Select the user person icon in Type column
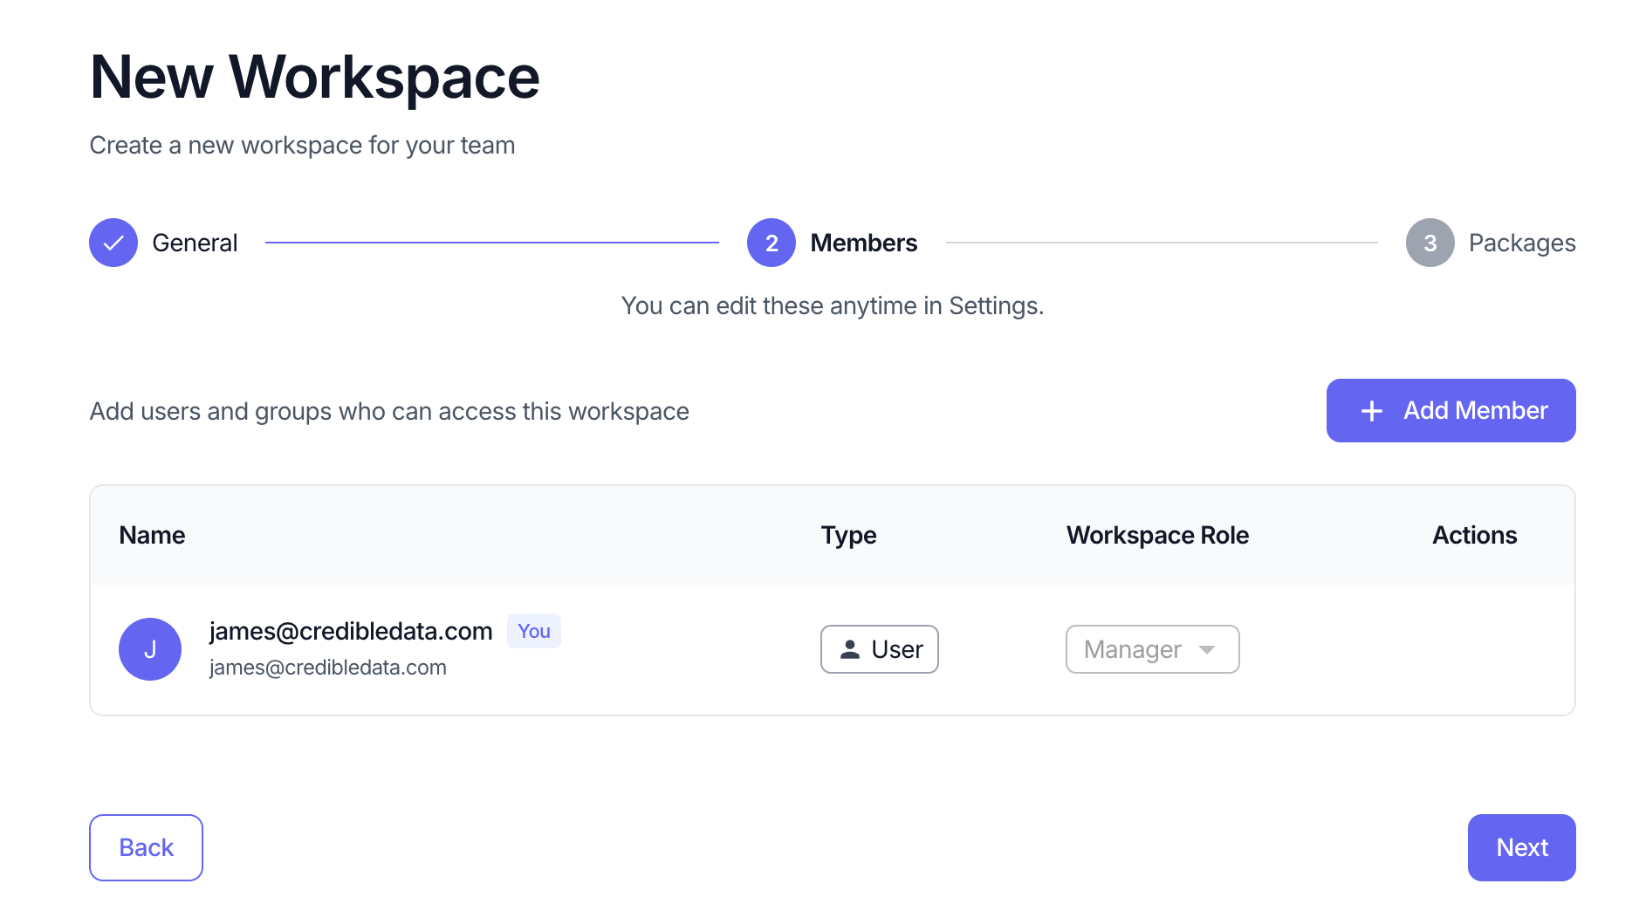1646x918 pixels. (849, 648)
